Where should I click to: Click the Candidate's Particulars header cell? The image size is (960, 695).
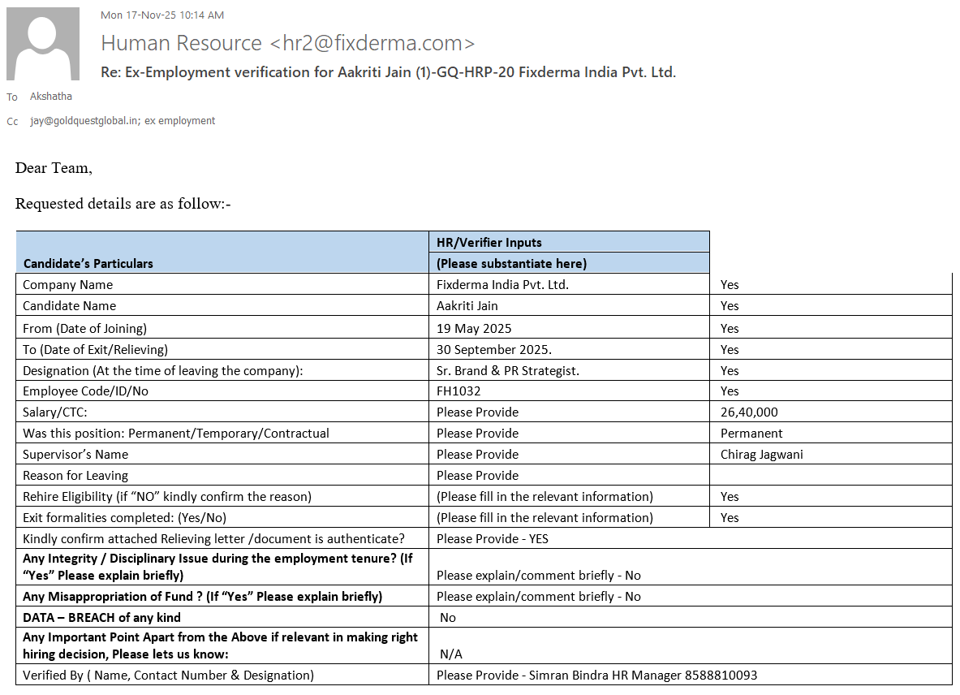pos(222,253)
